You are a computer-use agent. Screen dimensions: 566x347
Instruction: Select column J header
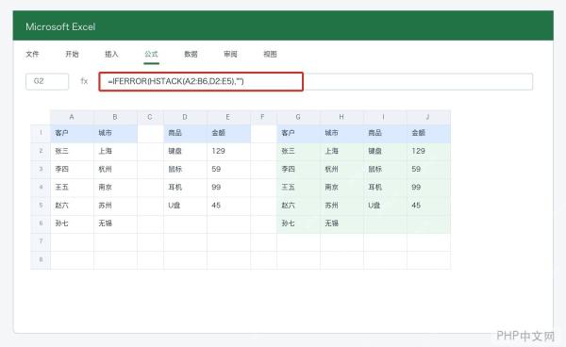point(428,117)
